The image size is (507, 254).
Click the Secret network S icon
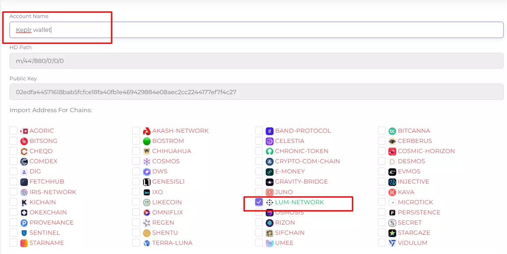392,223
